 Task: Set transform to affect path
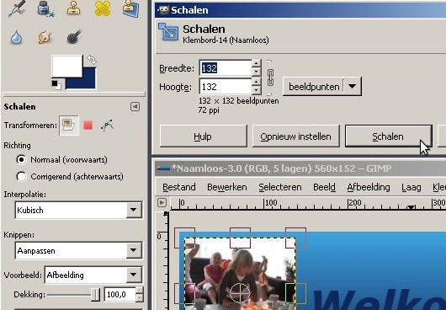pos(107,126)
